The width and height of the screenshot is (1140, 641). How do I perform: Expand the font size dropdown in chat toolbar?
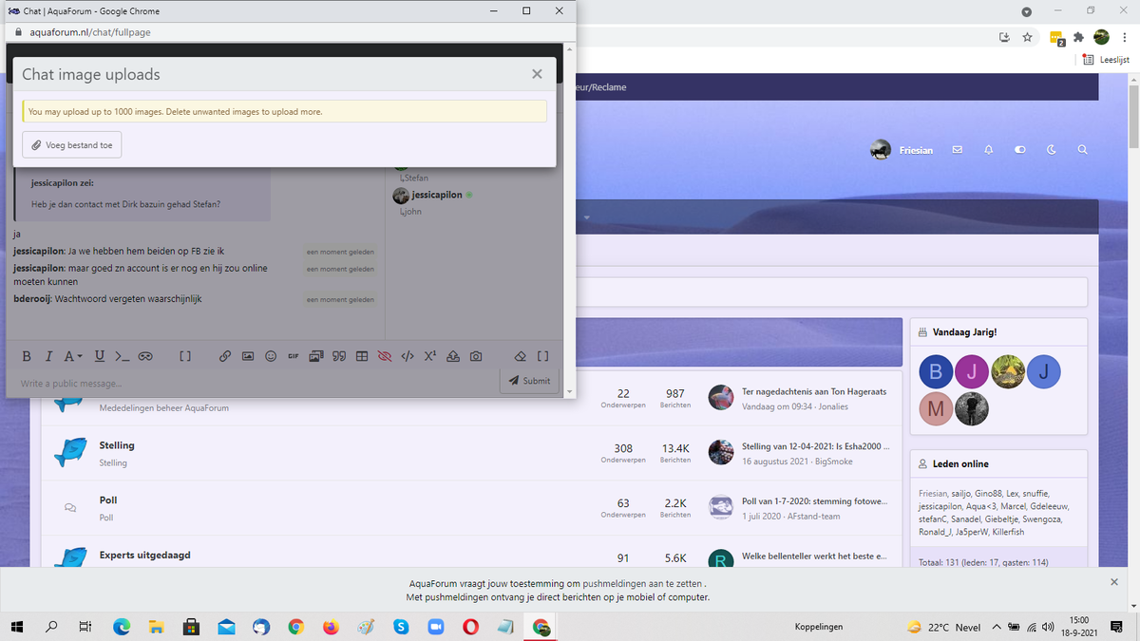point(73,356)
